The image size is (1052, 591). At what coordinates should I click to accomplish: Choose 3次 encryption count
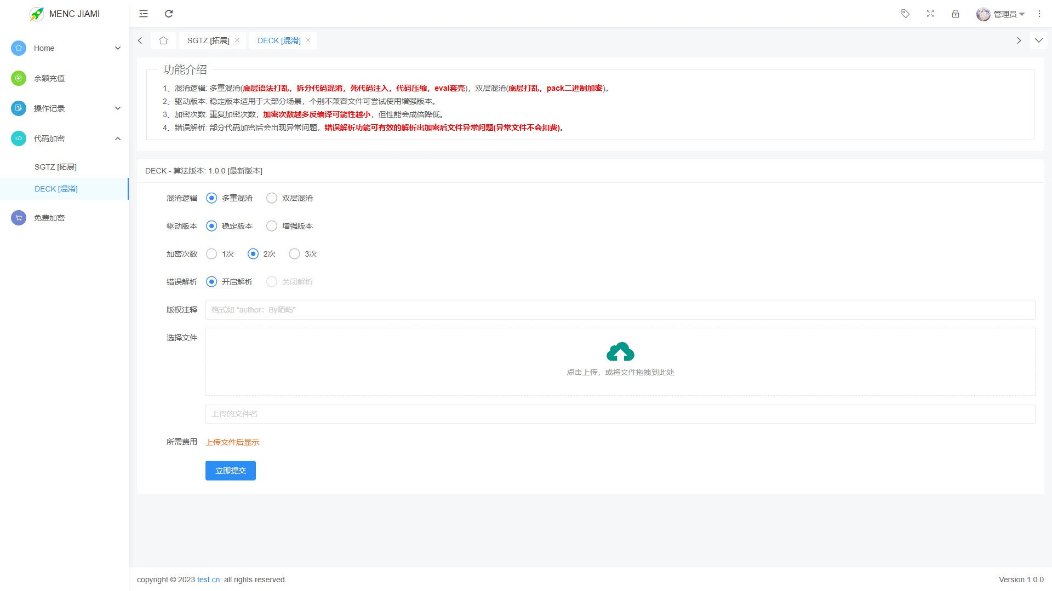(295, 254)
